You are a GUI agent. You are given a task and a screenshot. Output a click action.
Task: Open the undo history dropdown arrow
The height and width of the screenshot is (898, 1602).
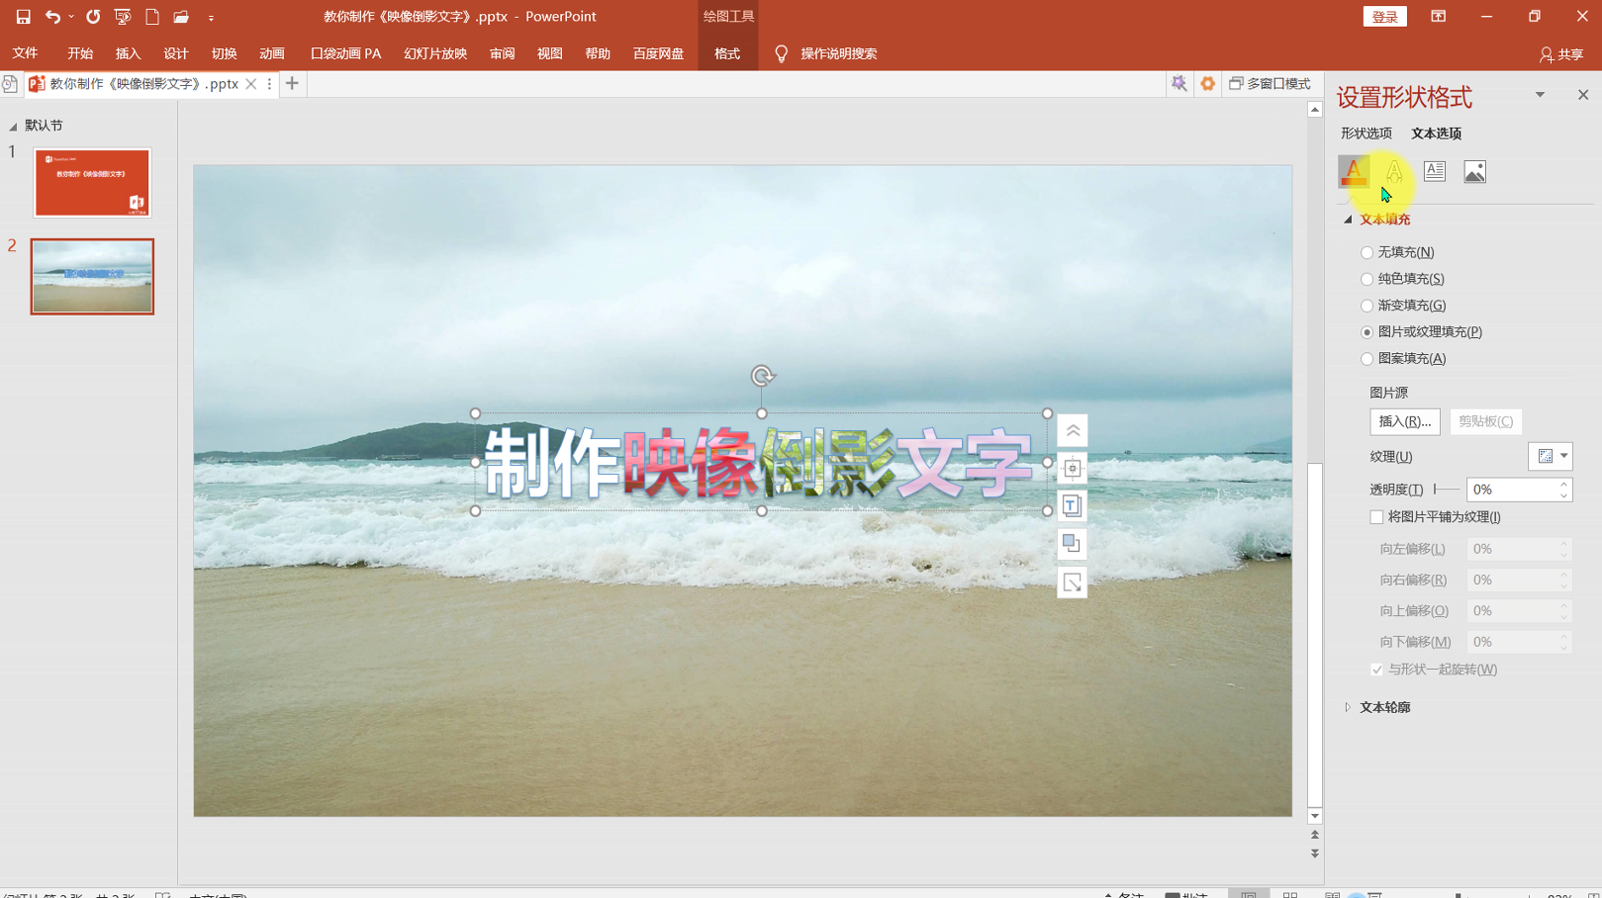[x=71, y=17]
